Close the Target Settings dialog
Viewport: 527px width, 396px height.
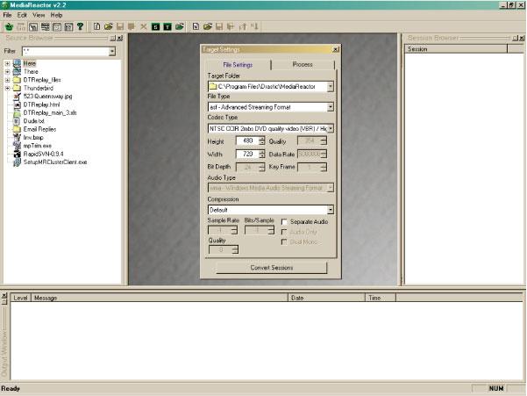click(336, 50)
